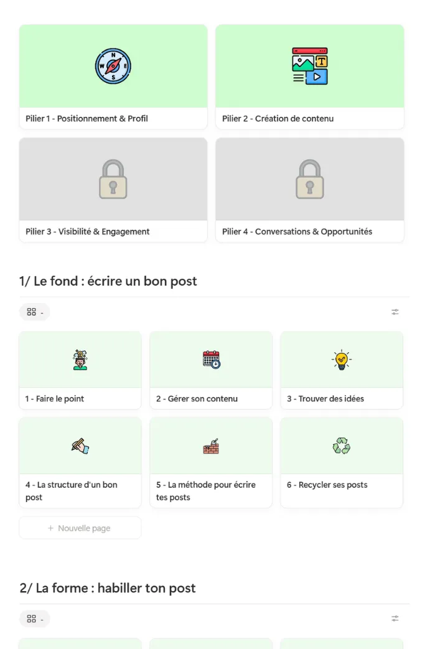The height and width of the screenshot is (649, 425).
Task: Open the gallery view selector under La forme
Action: pos(35,619)
